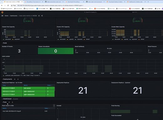The height and width of the screenshot is (120, 163).
Task: Click the browser tab list dropdown arrow
Action: (2, 2)
